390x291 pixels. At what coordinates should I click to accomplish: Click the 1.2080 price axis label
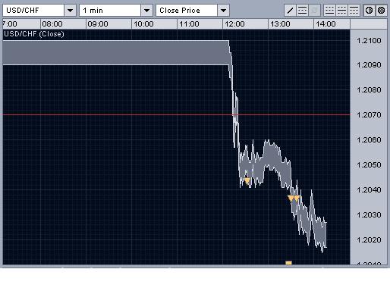click(369, 90)
